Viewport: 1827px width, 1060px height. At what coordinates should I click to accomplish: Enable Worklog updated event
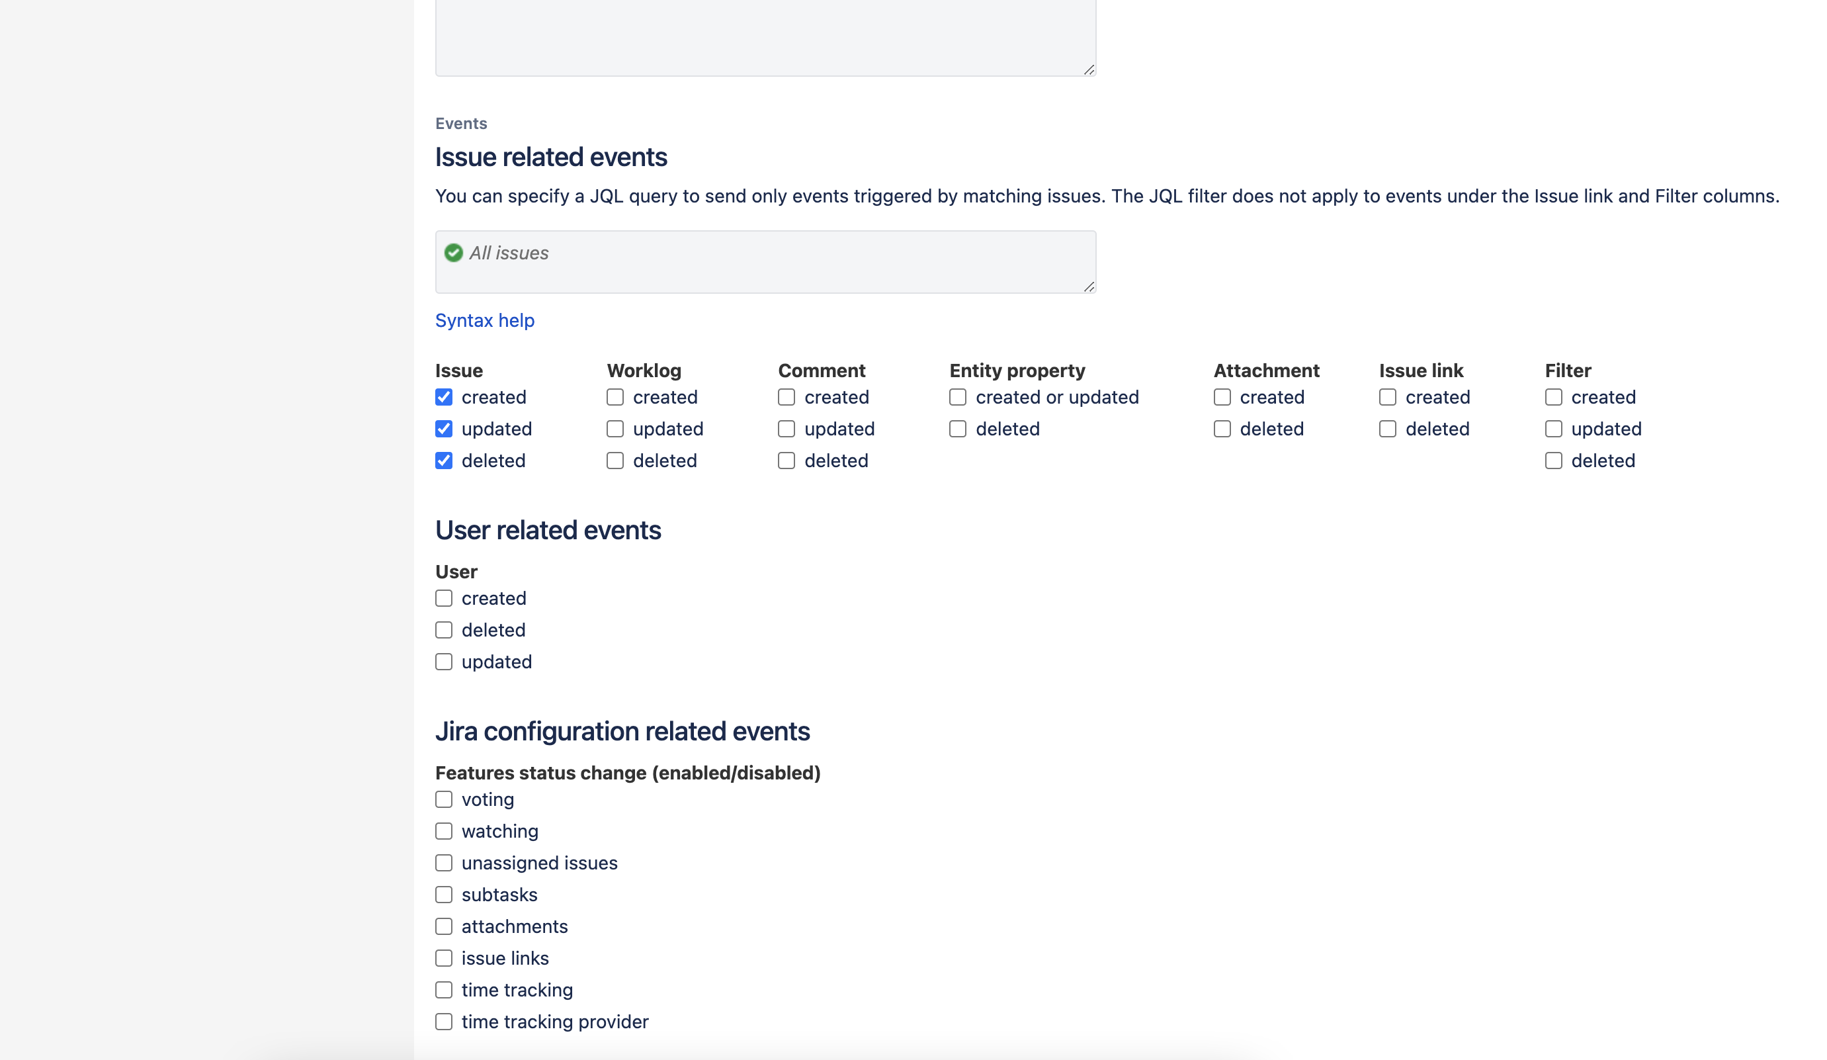[616, 429]
